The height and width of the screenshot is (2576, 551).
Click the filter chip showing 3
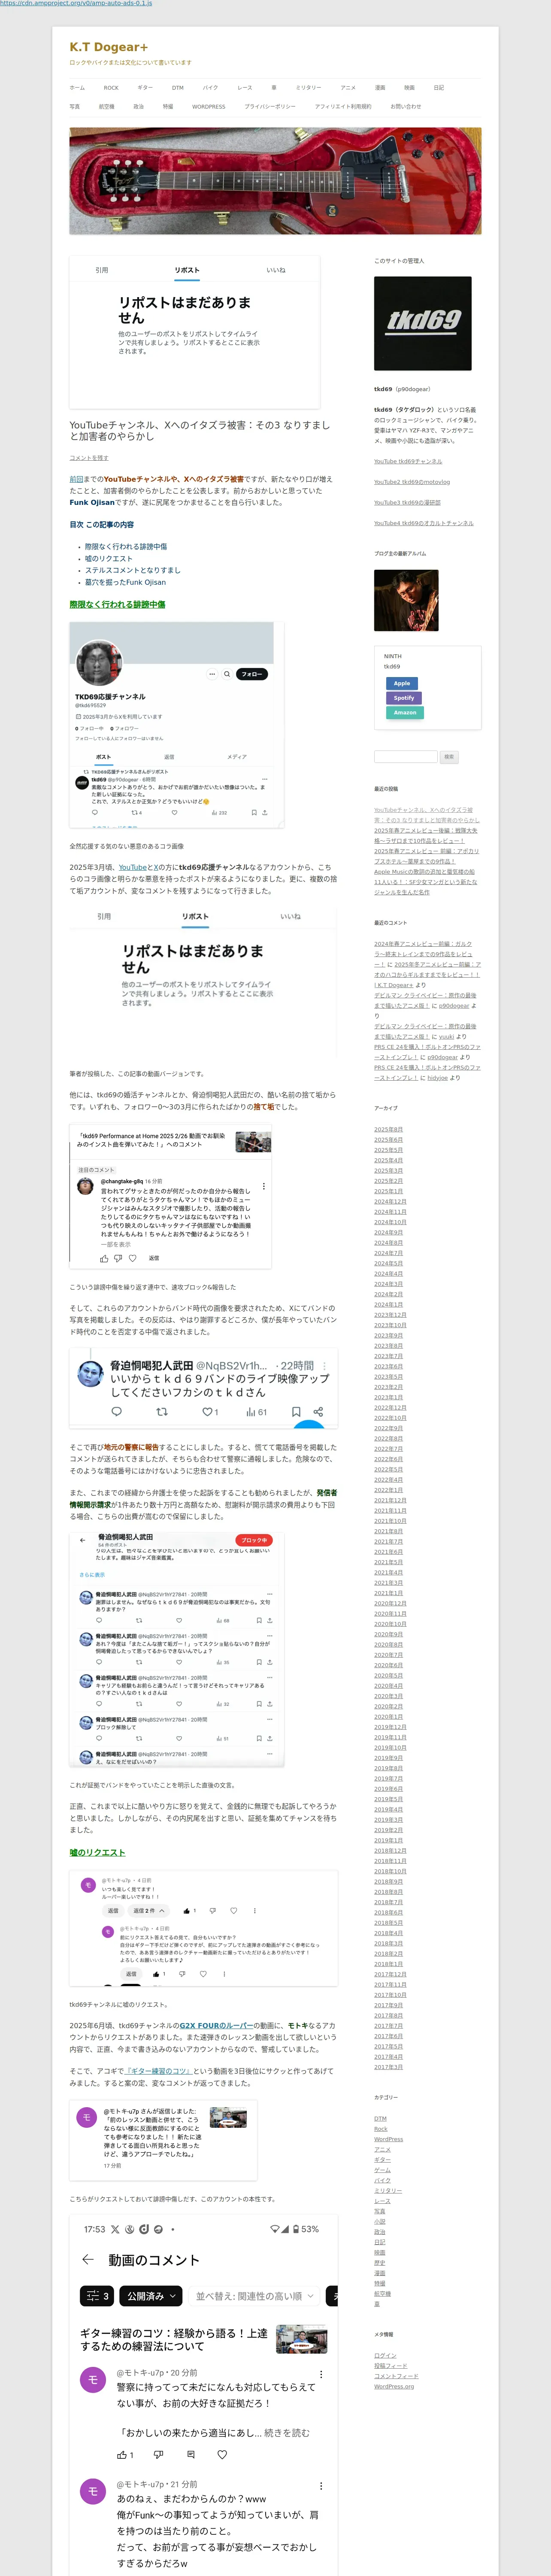point(97,2296)
